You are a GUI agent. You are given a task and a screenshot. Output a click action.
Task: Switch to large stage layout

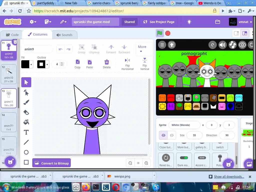[244, 33]
